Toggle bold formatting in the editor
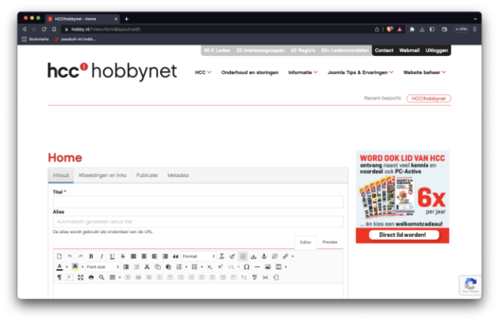Screen dimensions: 499x322 (x=91, y=256)
